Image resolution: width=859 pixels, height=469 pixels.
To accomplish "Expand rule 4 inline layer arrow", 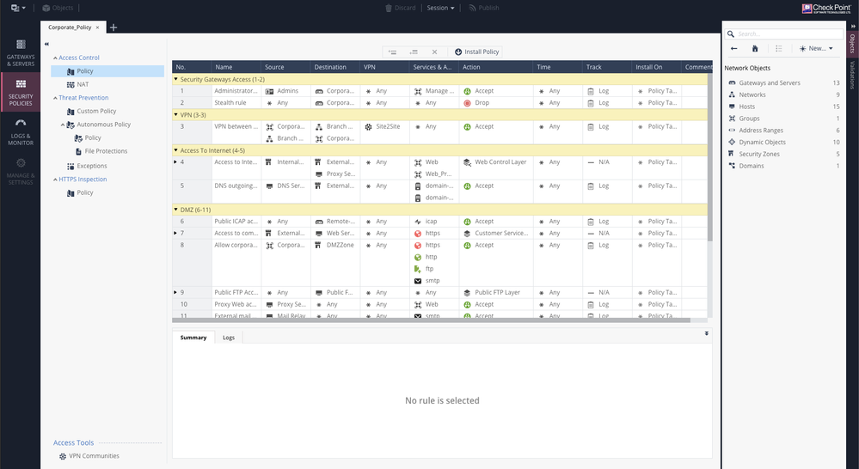I will [x=176, y=161].
